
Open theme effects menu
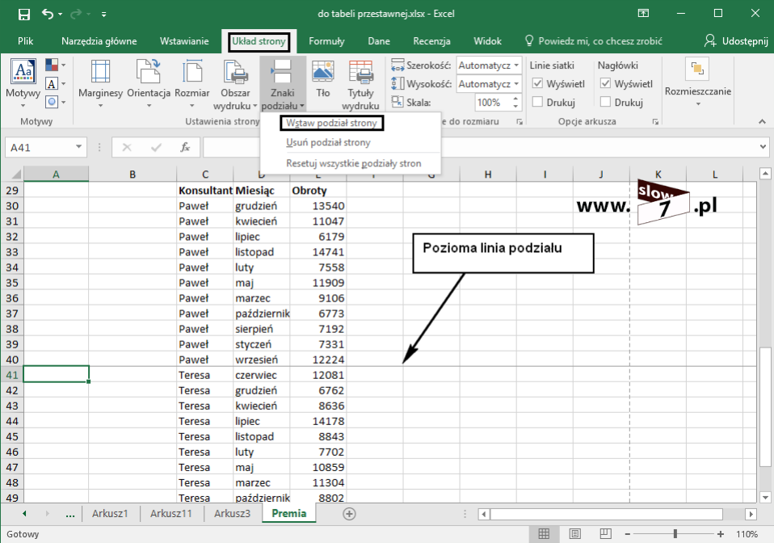[55, 102]
